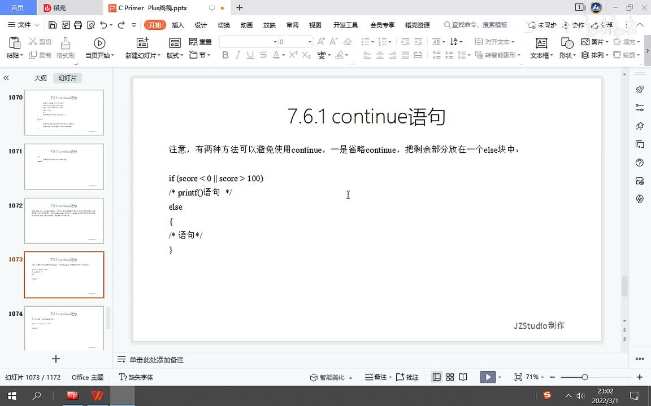Open help question icon in right sidebar
This screenshot has height=406, width=651.
[639, 162]
